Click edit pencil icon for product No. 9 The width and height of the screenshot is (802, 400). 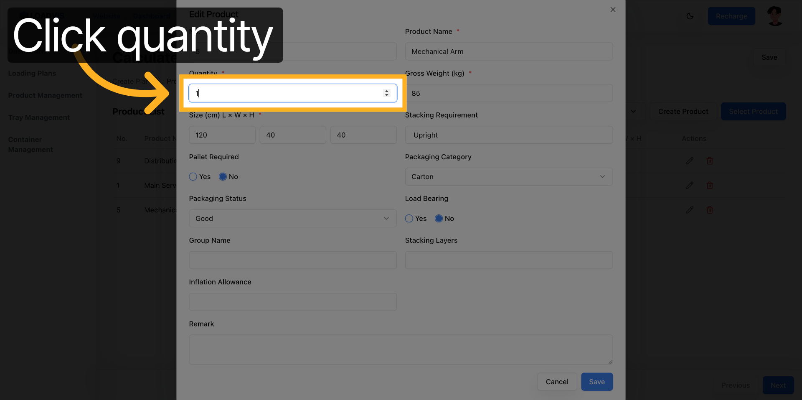tap(690, 161)
